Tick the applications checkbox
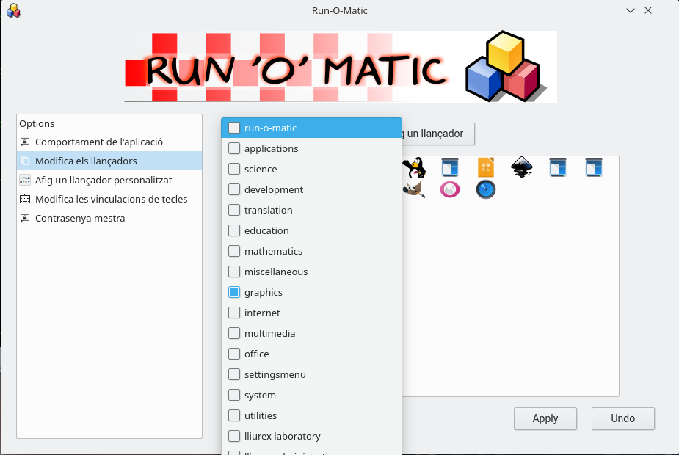This screenshot has width=679, height=455. pos(234,148)
